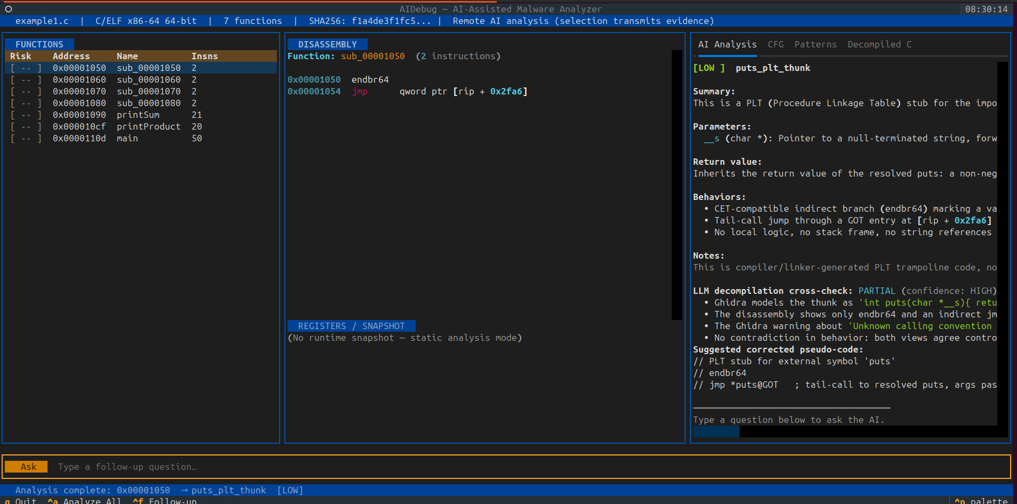Click the circle icon at top-left of the title bar
1017x504 pixels.
[9, 9]
